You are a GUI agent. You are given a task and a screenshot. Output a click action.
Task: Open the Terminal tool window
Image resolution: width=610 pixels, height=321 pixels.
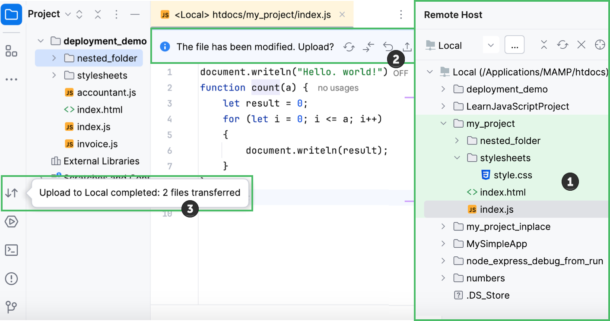point(11,250)
